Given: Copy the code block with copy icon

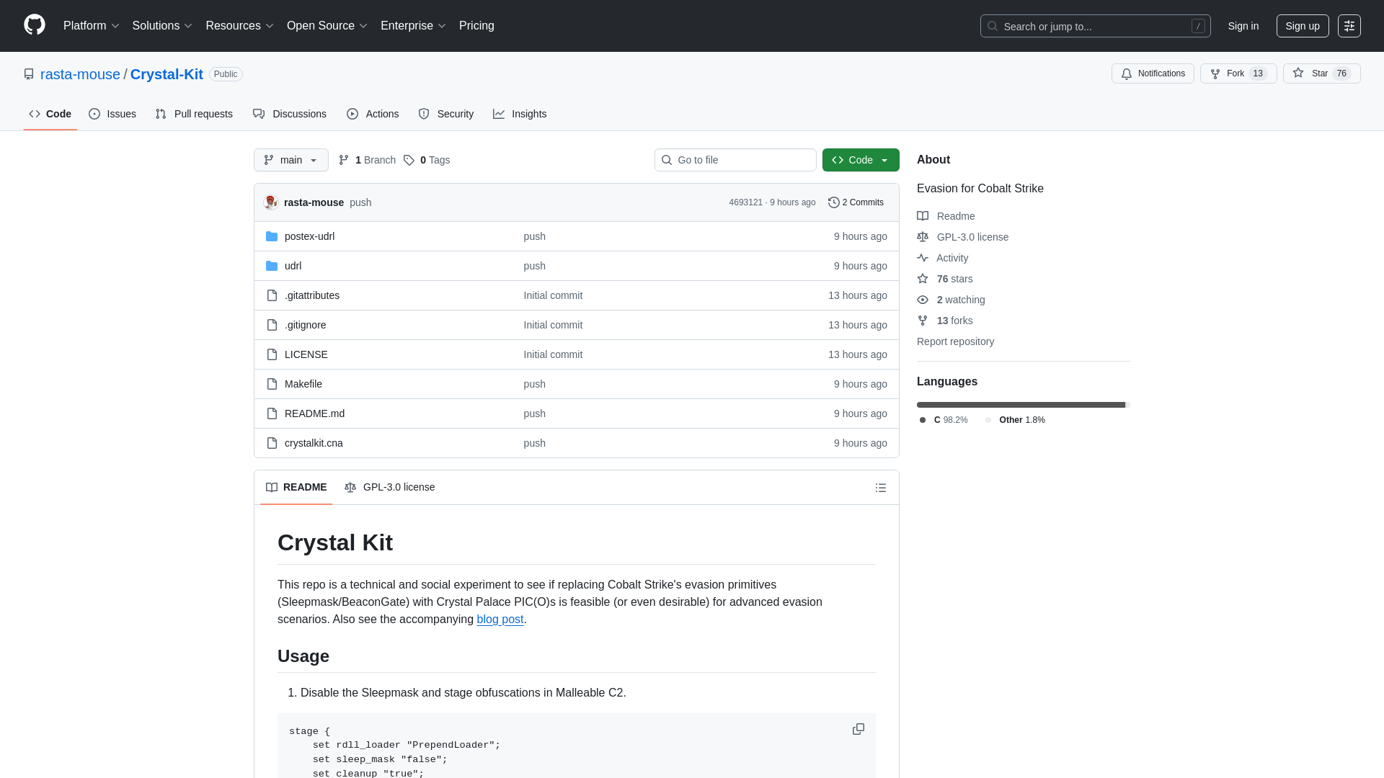Looking at the screenshot, I should [858, 729].
